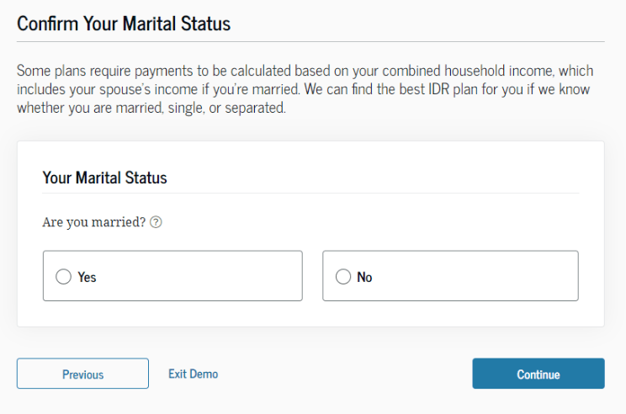The width and height of the screenshot is (626, 414).
Task: Open the question mark tooltip
Action: [x=156, y=223]
